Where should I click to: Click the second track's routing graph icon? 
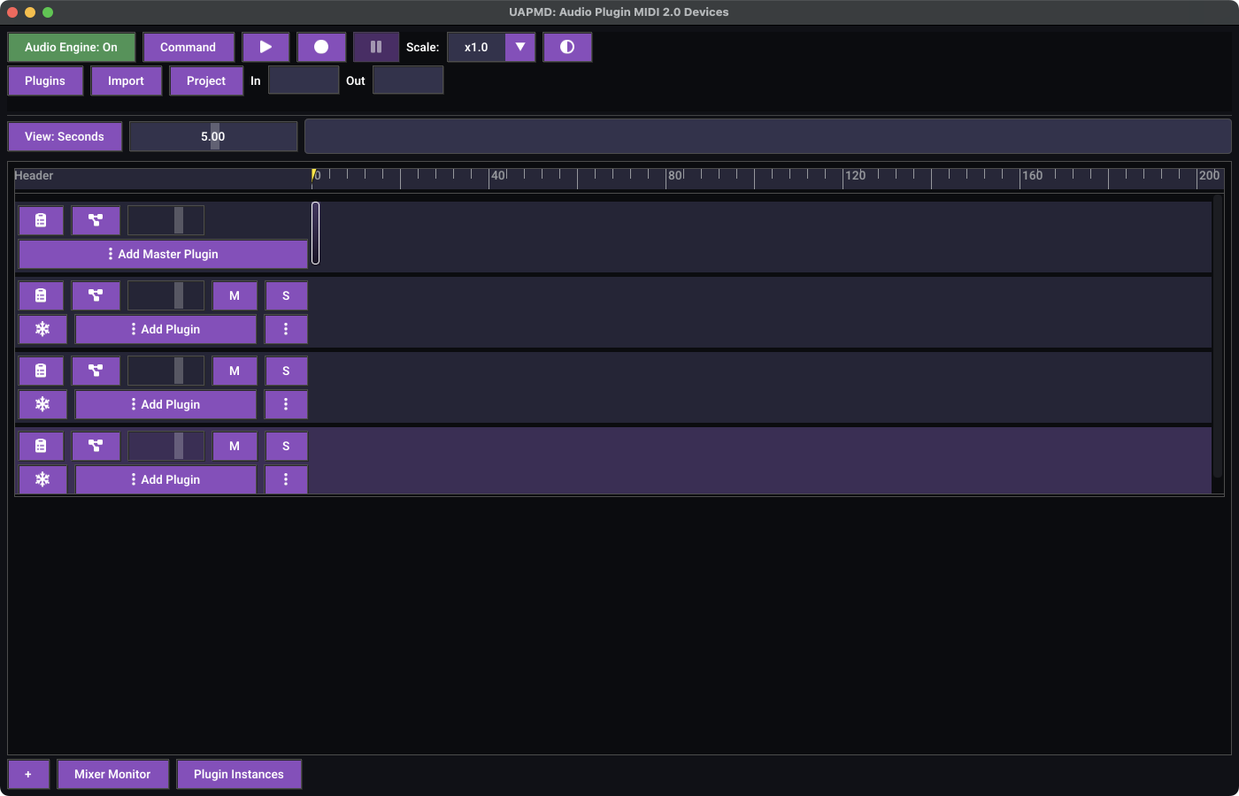[96, 371]
